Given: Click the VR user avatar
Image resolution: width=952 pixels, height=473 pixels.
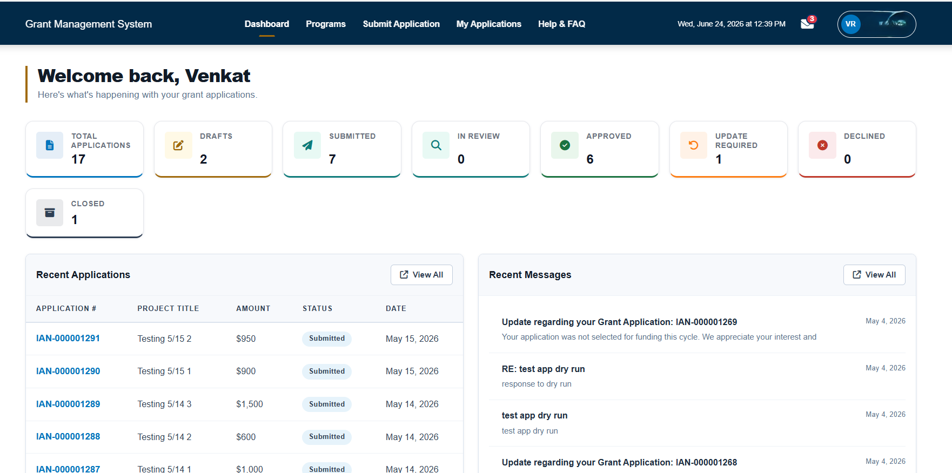Looking at the screenshot, I should tap(850, 24).
